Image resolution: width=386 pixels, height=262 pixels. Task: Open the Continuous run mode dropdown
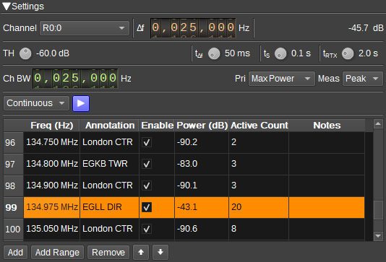[36, 103]
